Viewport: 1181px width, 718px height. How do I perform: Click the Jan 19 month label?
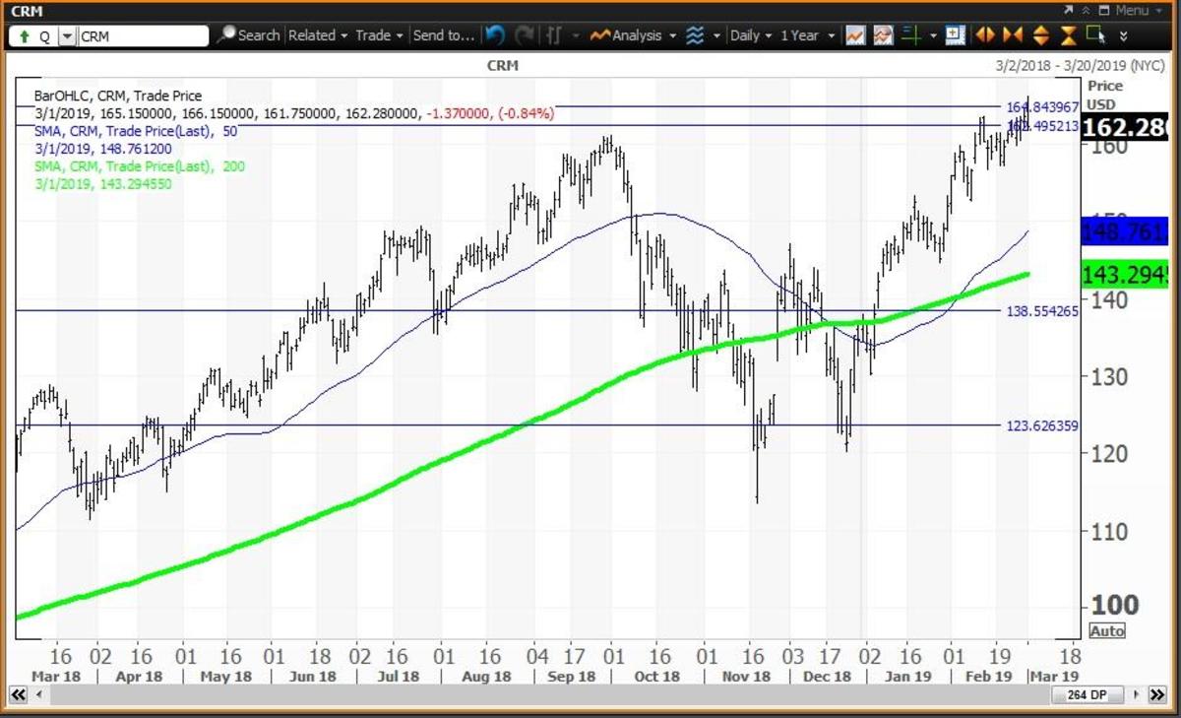point(905,677)
